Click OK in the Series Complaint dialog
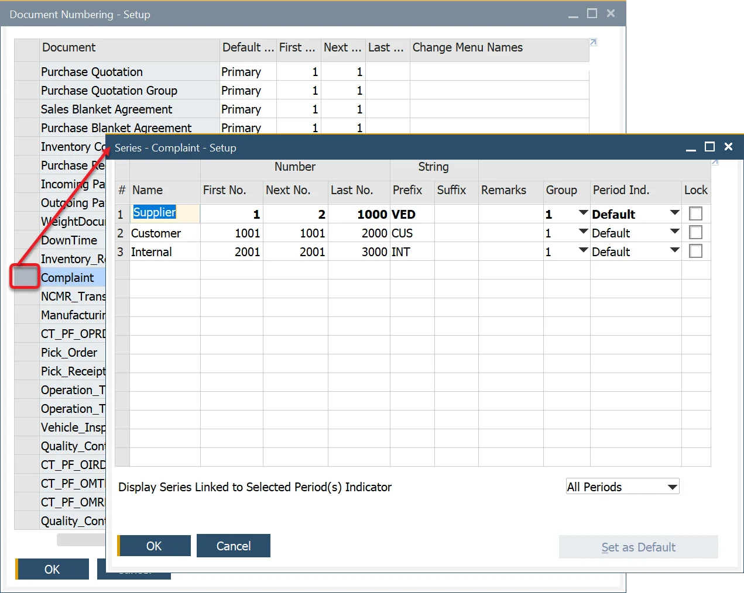Image resolution: width=744 pixels, height=593 pixels. point(154,546)
